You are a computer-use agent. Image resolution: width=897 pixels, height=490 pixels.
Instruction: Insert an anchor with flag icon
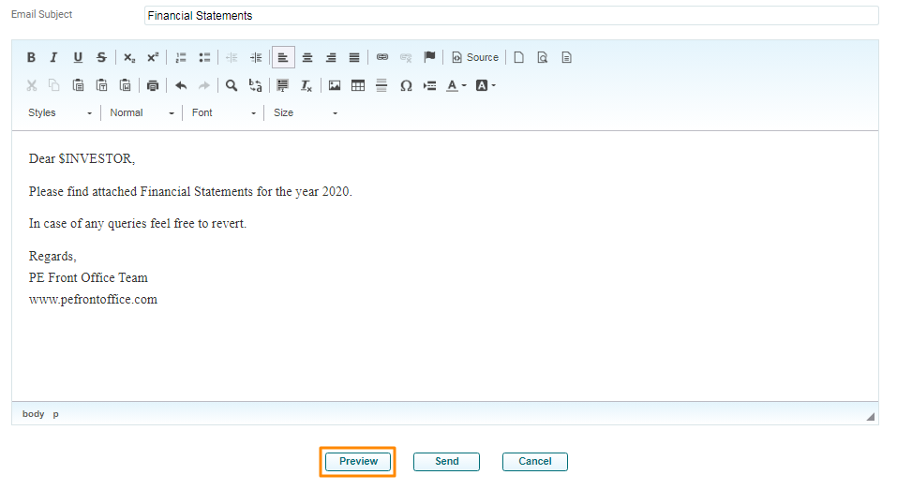[429, 57]
